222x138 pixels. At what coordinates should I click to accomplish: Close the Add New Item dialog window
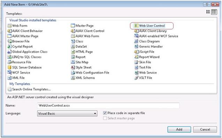click(x=215, y=5)
